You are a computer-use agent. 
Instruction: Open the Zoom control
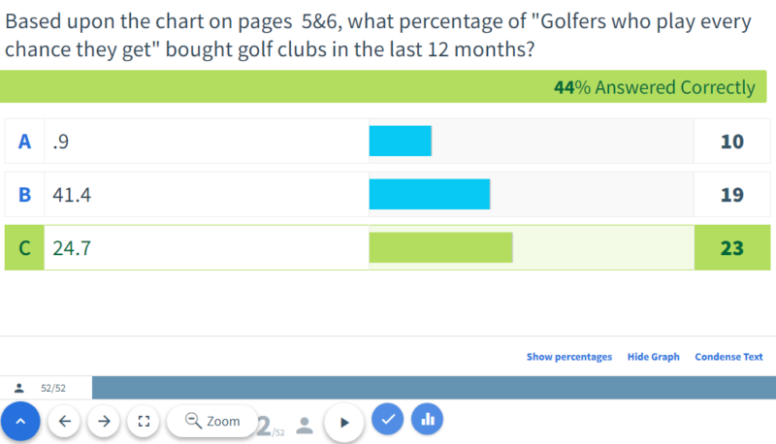212,421
